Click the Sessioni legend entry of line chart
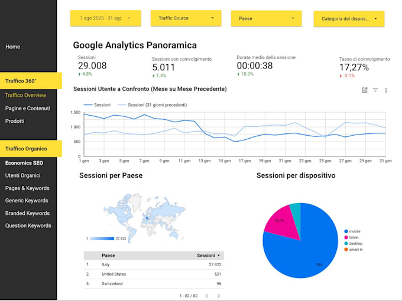Screen dimensions: 402x301 97,105
